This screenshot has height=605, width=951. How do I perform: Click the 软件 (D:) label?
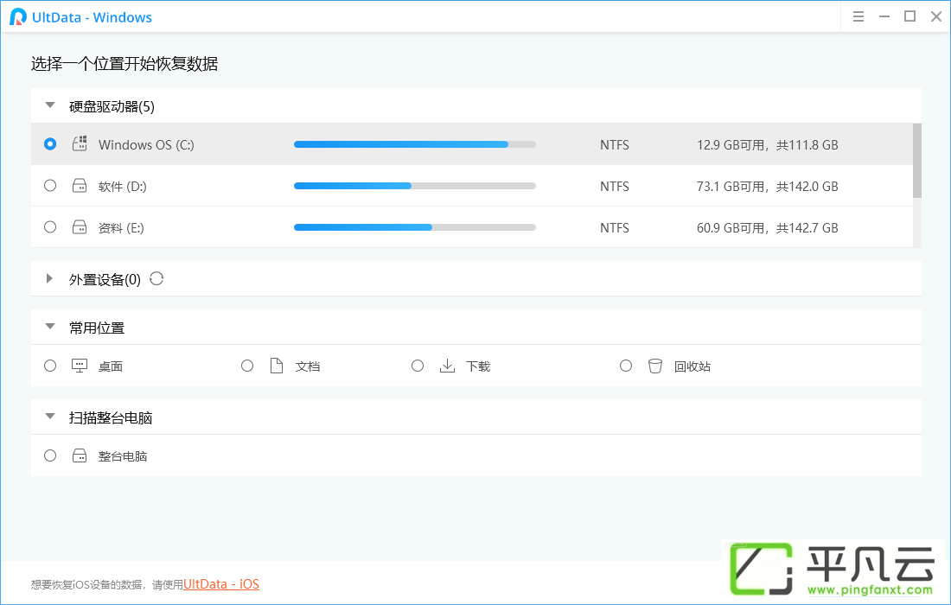pyautogui.click(x=123, y=187)
